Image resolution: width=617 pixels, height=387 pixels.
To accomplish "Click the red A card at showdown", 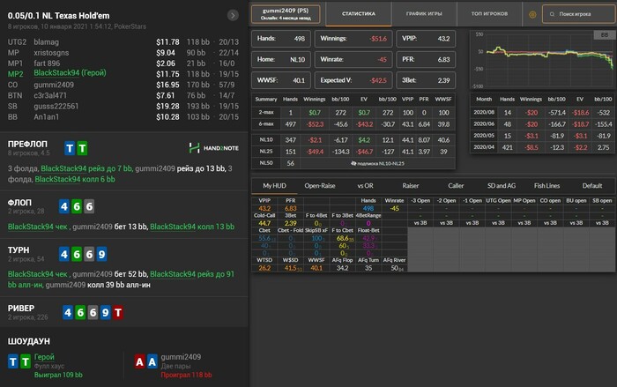I will pos(139,361).
